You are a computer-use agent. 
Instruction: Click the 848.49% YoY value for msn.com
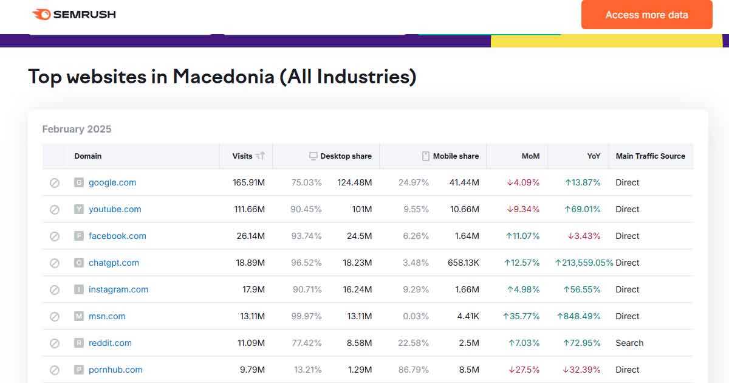pos(578,316)
